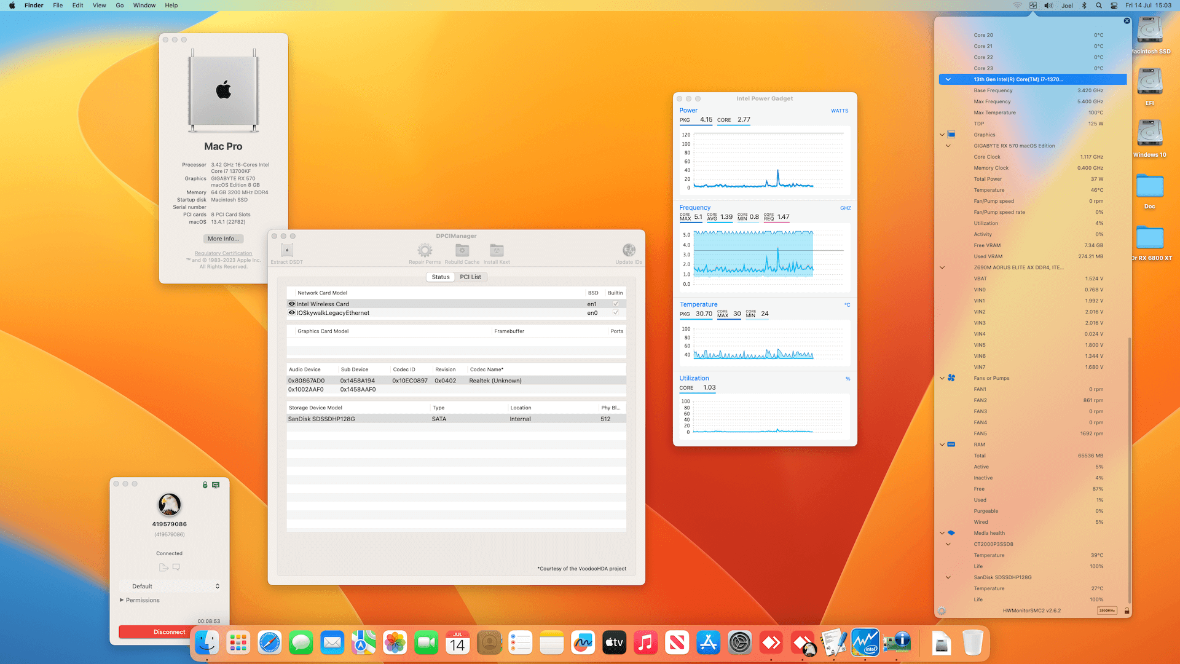
Task: Collapse the Graphics section in HWMonitor
Action: (942, 135)
